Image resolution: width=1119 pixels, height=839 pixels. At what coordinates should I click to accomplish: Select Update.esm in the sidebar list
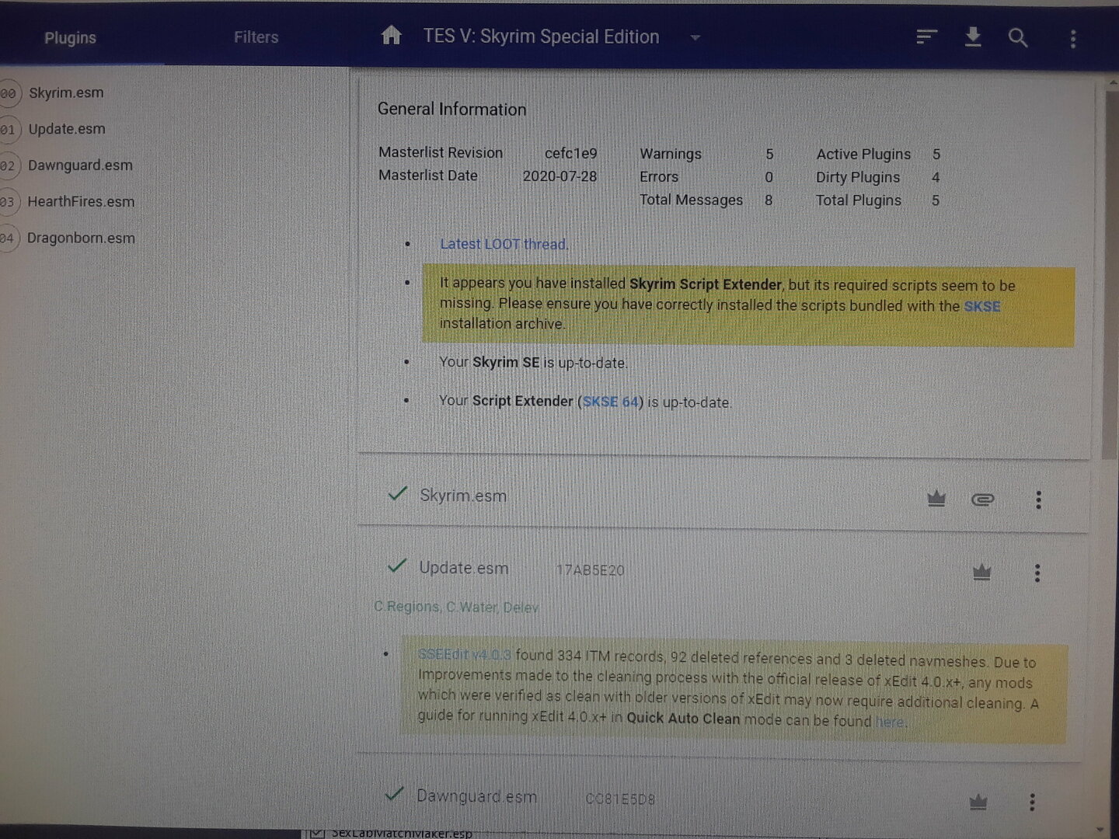67,129
